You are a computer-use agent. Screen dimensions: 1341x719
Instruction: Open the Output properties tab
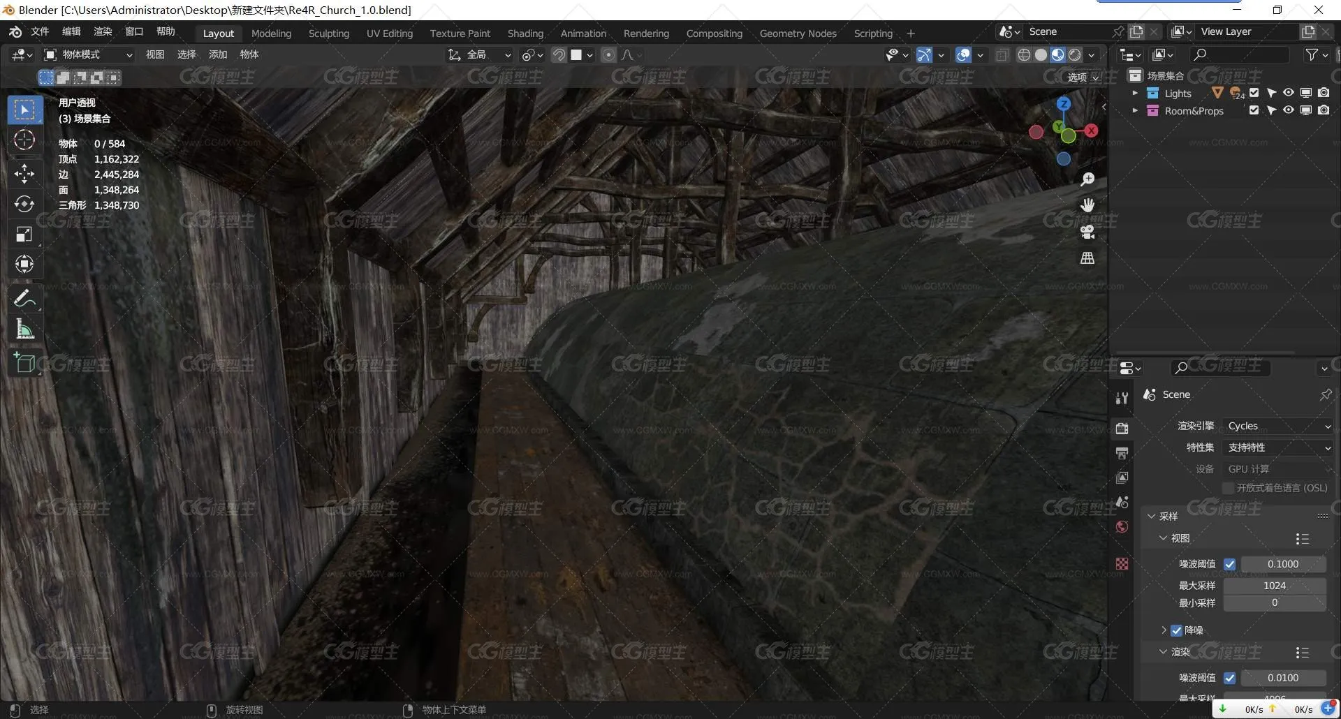pyautogui.click(x=1122, y=453)
